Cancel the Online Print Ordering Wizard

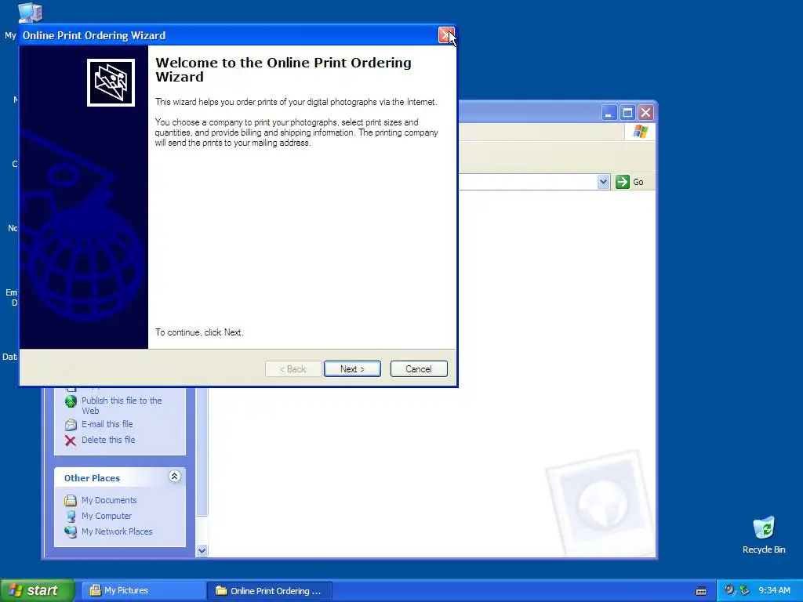tap(419, 369)
